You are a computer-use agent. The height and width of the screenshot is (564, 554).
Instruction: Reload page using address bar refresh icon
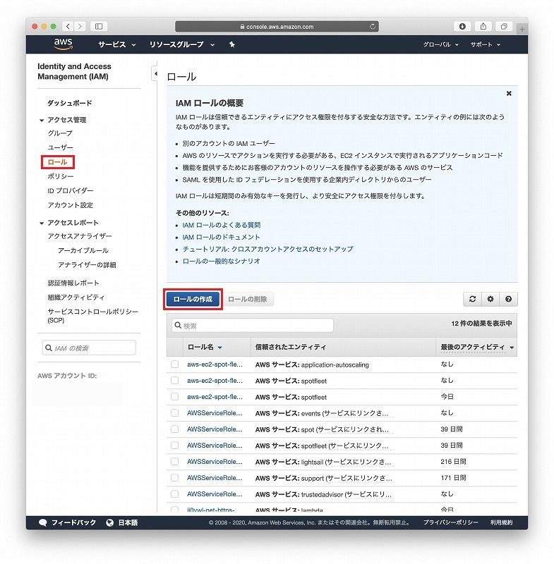[x=373, y=26]
